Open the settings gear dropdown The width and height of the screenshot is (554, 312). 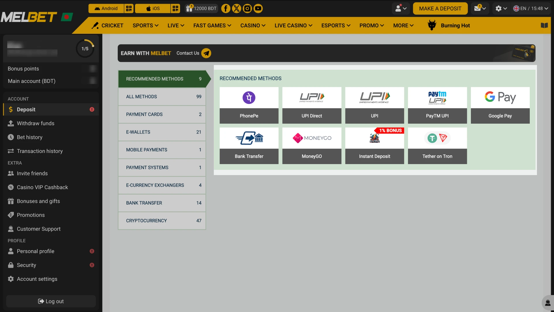501,8
